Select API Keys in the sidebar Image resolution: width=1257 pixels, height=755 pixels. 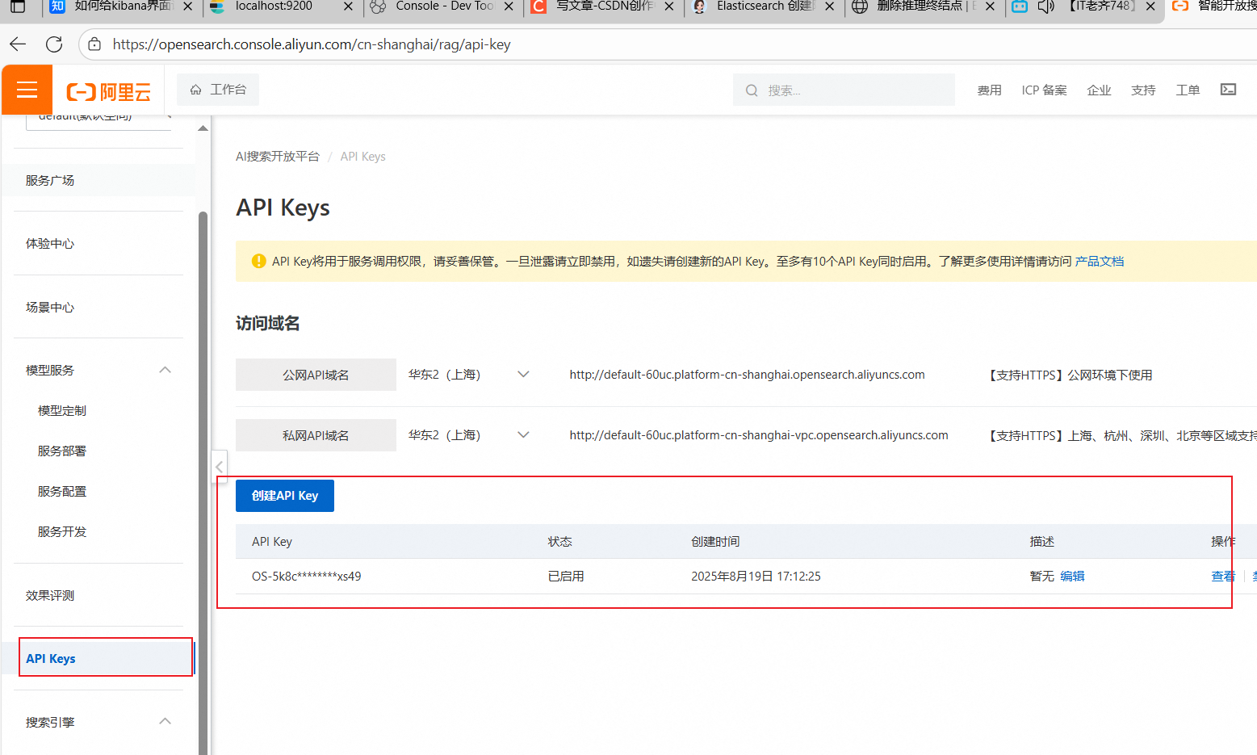51,659
